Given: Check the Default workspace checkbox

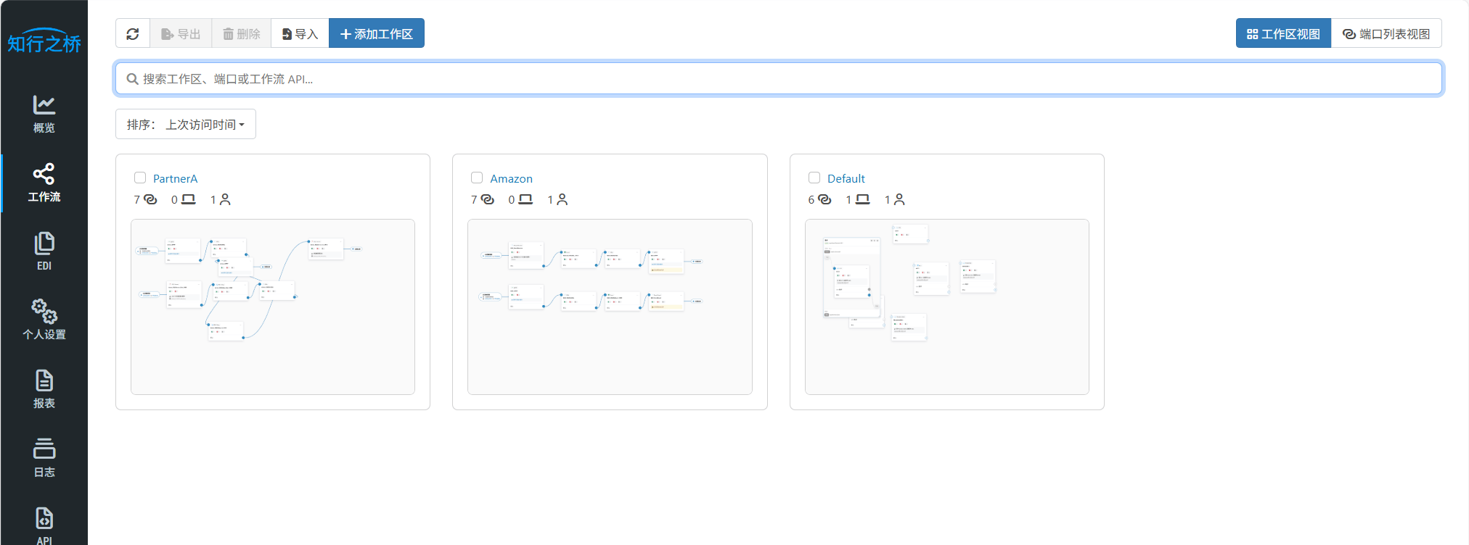Looking at the screenshot, I should [x=814, y=178].
